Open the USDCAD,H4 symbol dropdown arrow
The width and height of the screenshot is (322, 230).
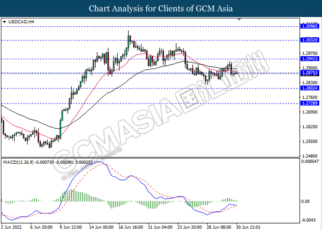click(5, 22)
